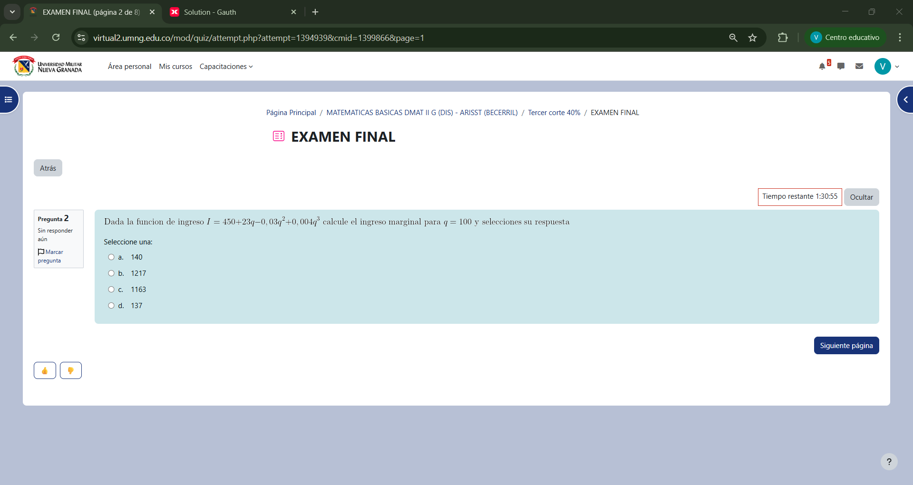
Task: Expand the Capacitaciones dropdown menu
Action: (226, 67)
